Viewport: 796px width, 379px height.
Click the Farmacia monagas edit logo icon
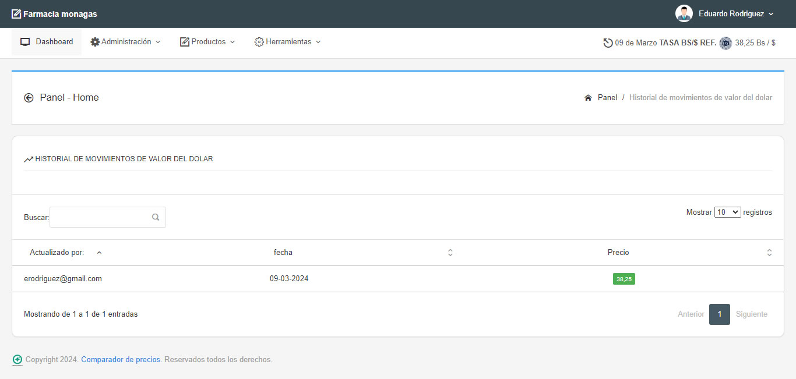point(16,14)
